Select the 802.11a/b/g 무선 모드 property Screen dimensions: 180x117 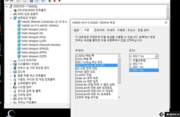(97, 62)
